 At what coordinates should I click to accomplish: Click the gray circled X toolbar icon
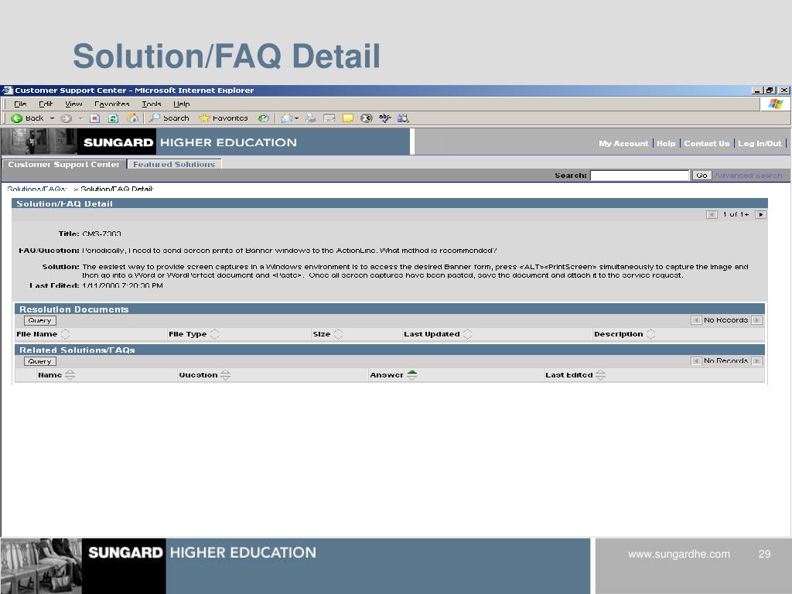[x=366, y=118]
